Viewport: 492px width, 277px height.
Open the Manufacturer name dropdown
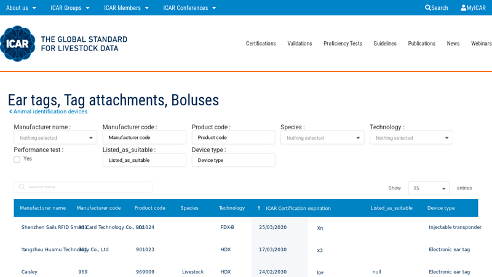coord(55,137)
